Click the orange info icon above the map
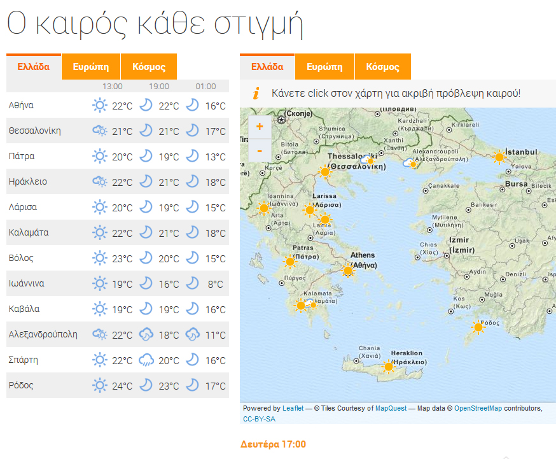This screenshot has width=556, height=459. [x=256, y=94]
